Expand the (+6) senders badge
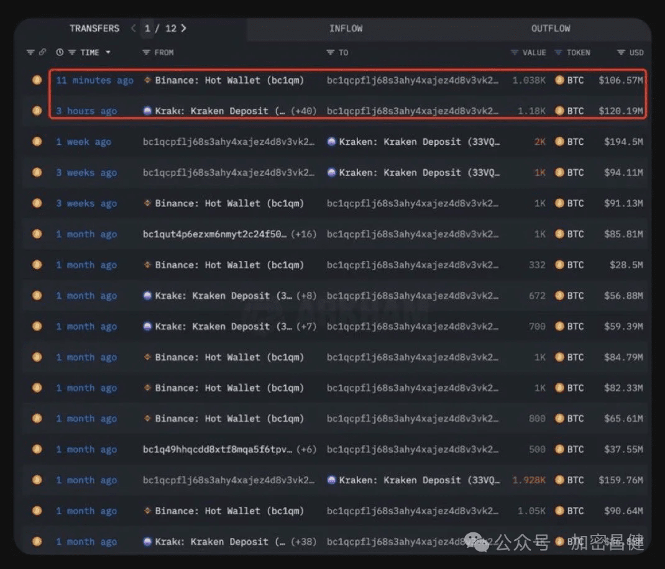665x569 pixels. pyautogui.click(x=306, y=450)
